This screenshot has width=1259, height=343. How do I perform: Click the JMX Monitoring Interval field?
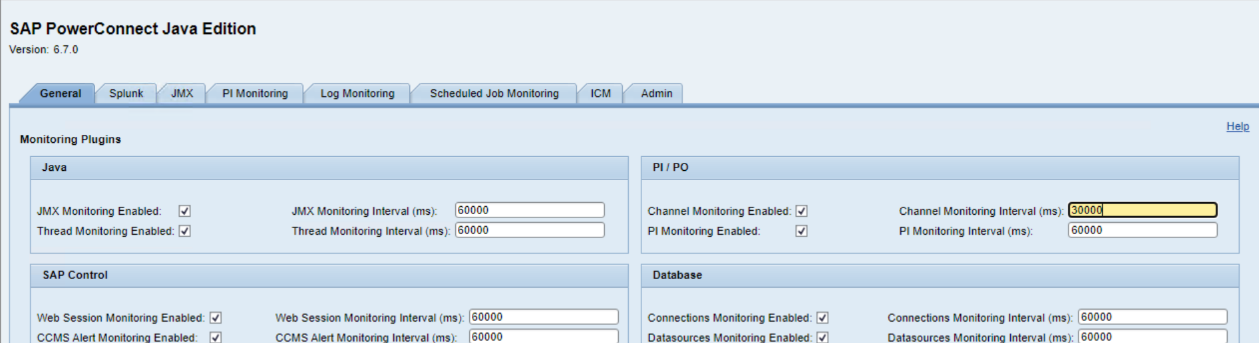click(x=530, y=211)
